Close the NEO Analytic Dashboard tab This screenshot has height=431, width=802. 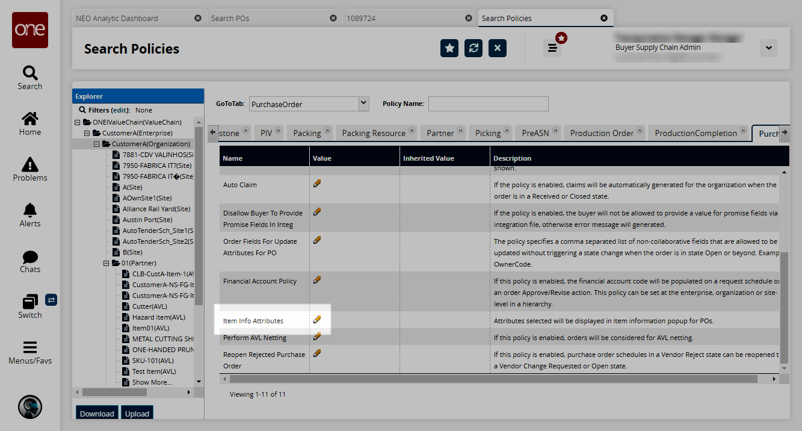(198, 18)
